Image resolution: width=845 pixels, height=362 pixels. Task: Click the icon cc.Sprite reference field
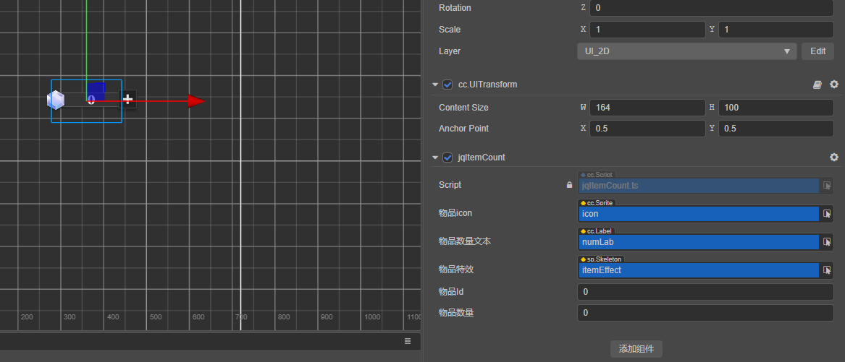click(x=699, y=214)
